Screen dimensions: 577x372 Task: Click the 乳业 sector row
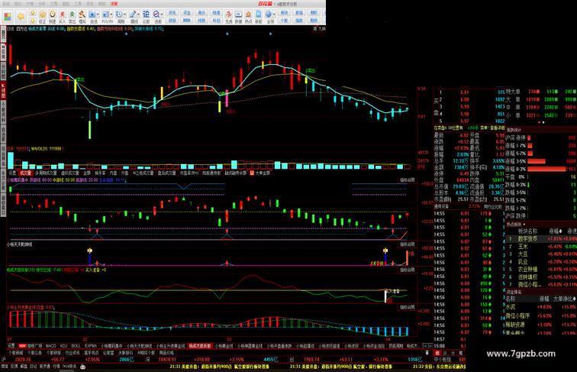pyautogui.click(x=541, y=261)
